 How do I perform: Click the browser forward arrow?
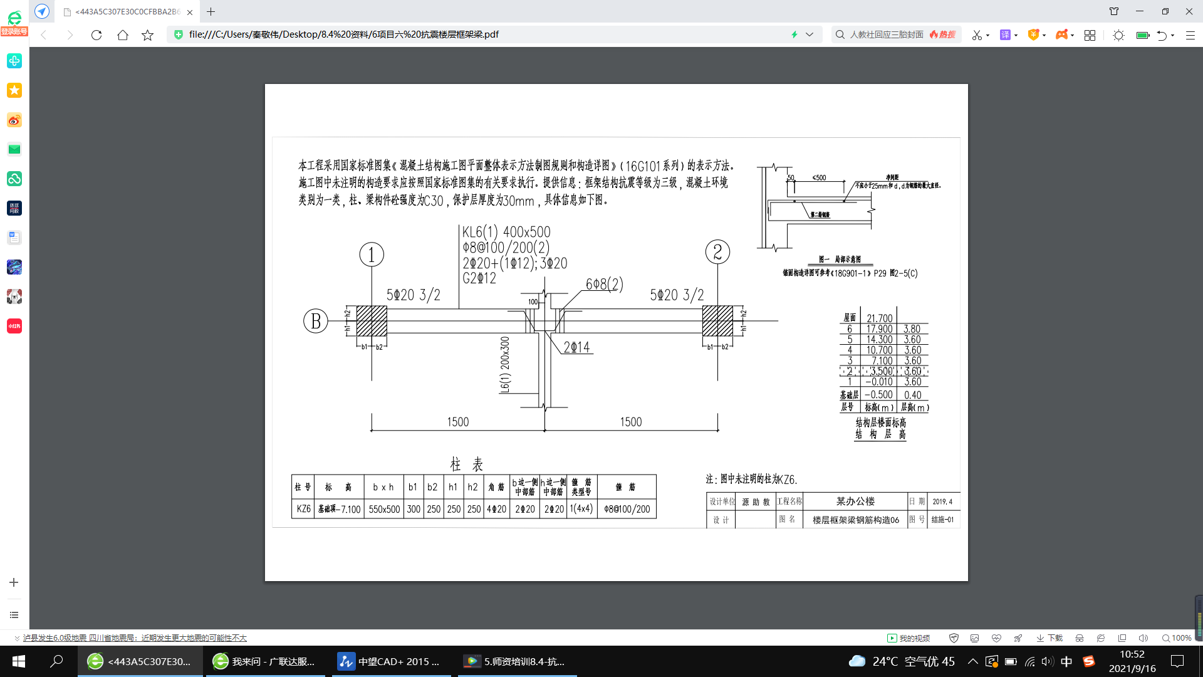click(70, 35)
